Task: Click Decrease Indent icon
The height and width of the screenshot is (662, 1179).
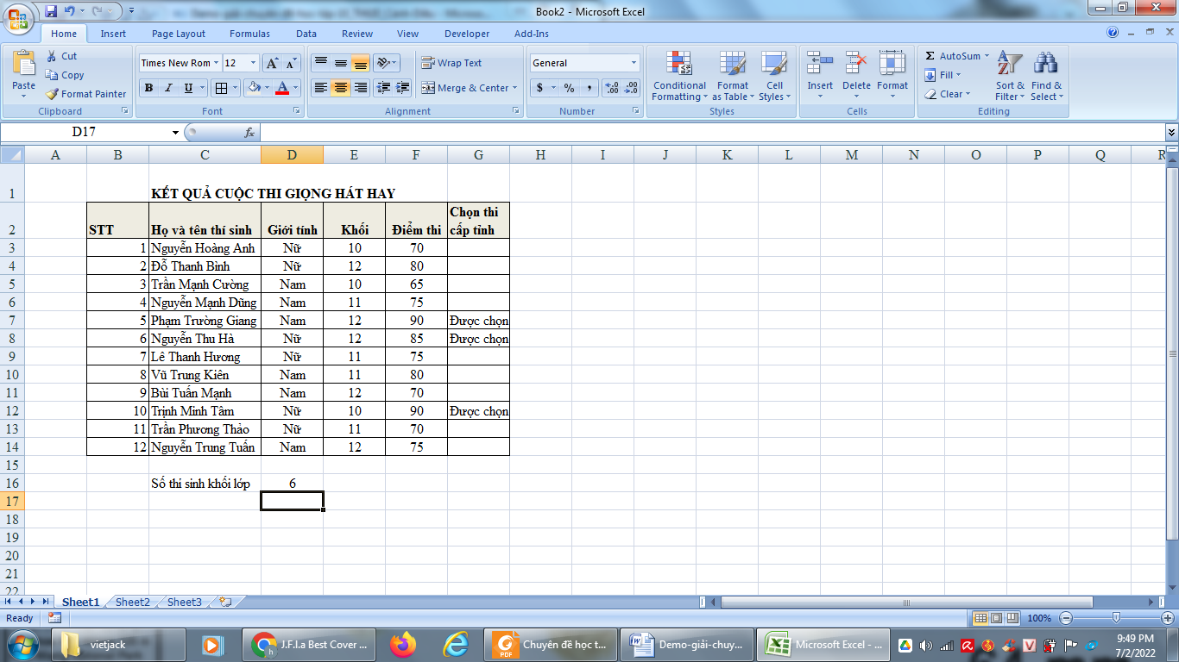Action: tap(383, 88)
